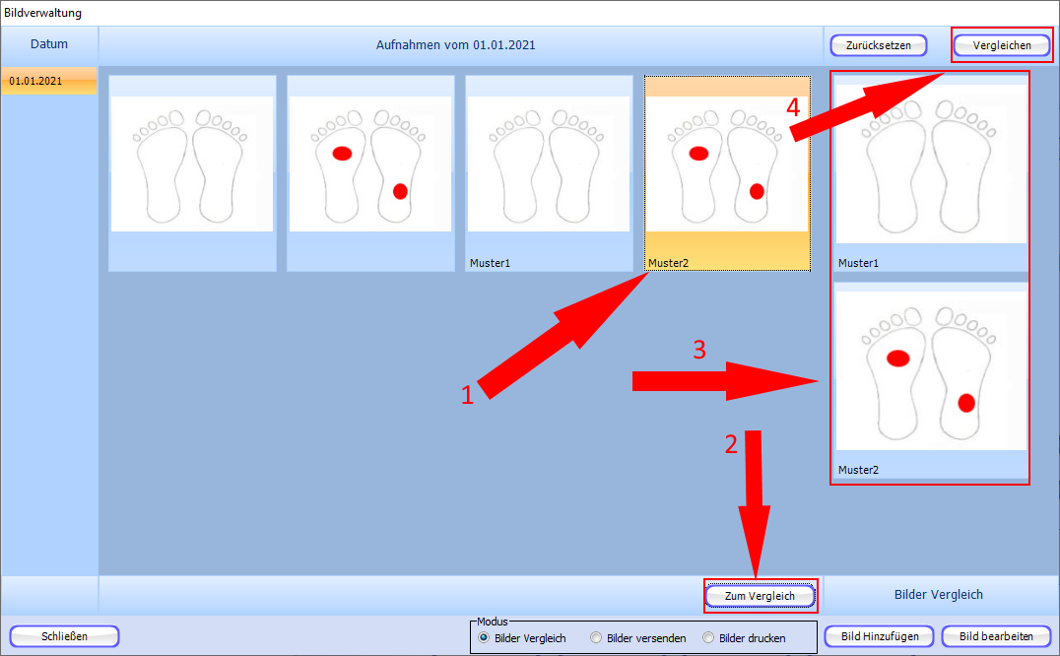Click the Zum Vergleich button
This screenshot has width=1060, height=656.
(x=760, y=596)
